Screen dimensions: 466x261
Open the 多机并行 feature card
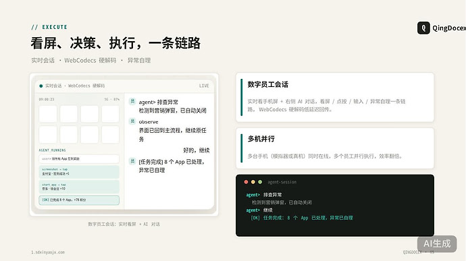coord(335,148)
